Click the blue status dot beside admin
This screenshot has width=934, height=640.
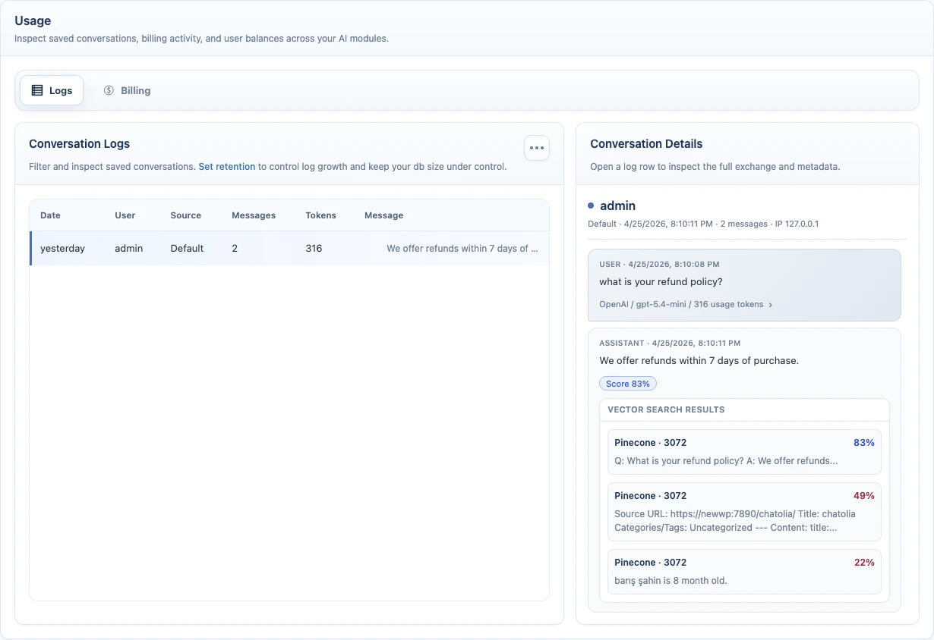click(592, 205)
